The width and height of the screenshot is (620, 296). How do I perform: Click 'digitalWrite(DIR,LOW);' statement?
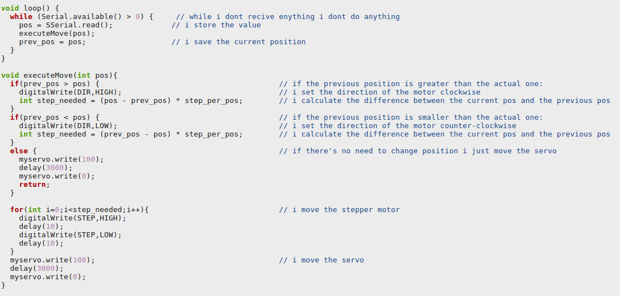(x=68, y=126)
